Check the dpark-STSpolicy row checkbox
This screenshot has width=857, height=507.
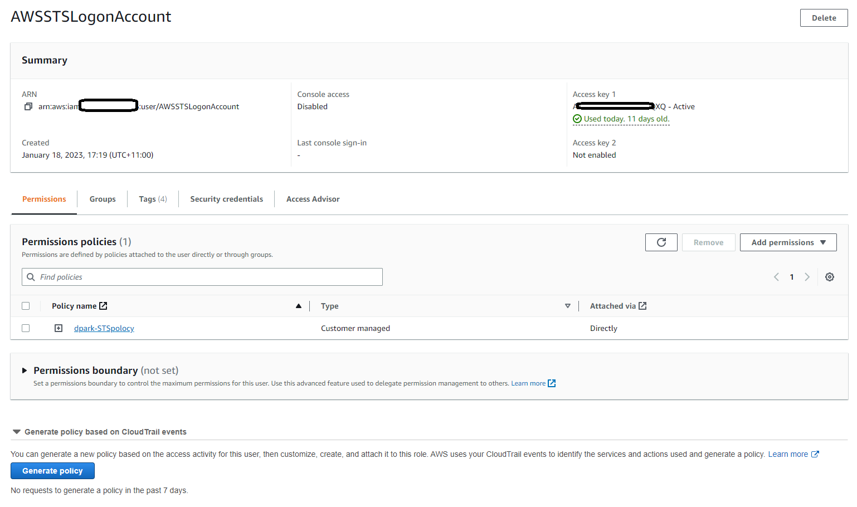pos(26,328)
